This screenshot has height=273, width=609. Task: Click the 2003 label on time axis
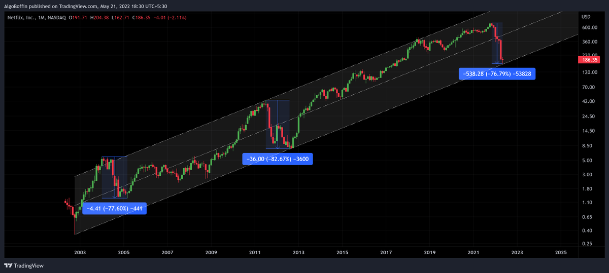[80, 252]
